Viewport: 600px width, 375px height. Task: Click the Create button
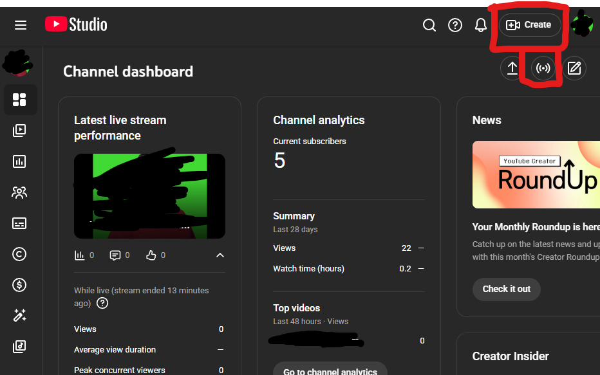[529, 24]
